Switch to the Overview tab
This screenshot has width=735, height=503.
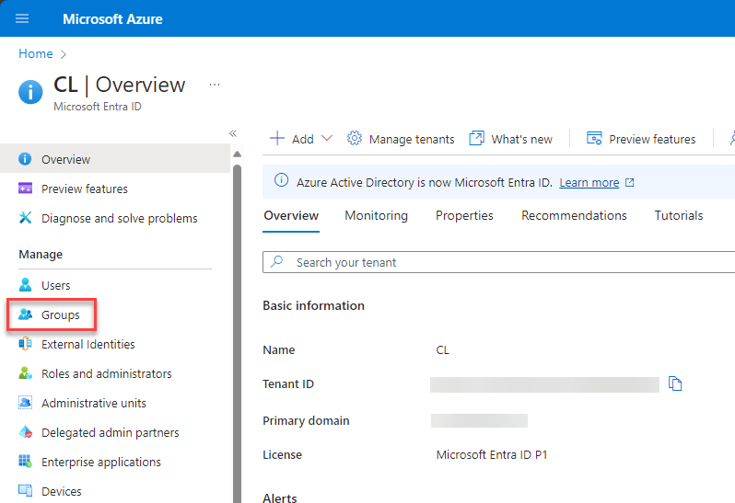pyautogui.click(x=291, y=216)
